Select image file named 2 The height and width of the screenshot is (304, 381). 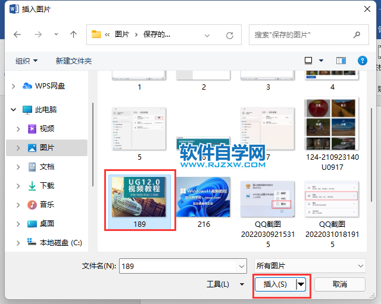(204, 81)
